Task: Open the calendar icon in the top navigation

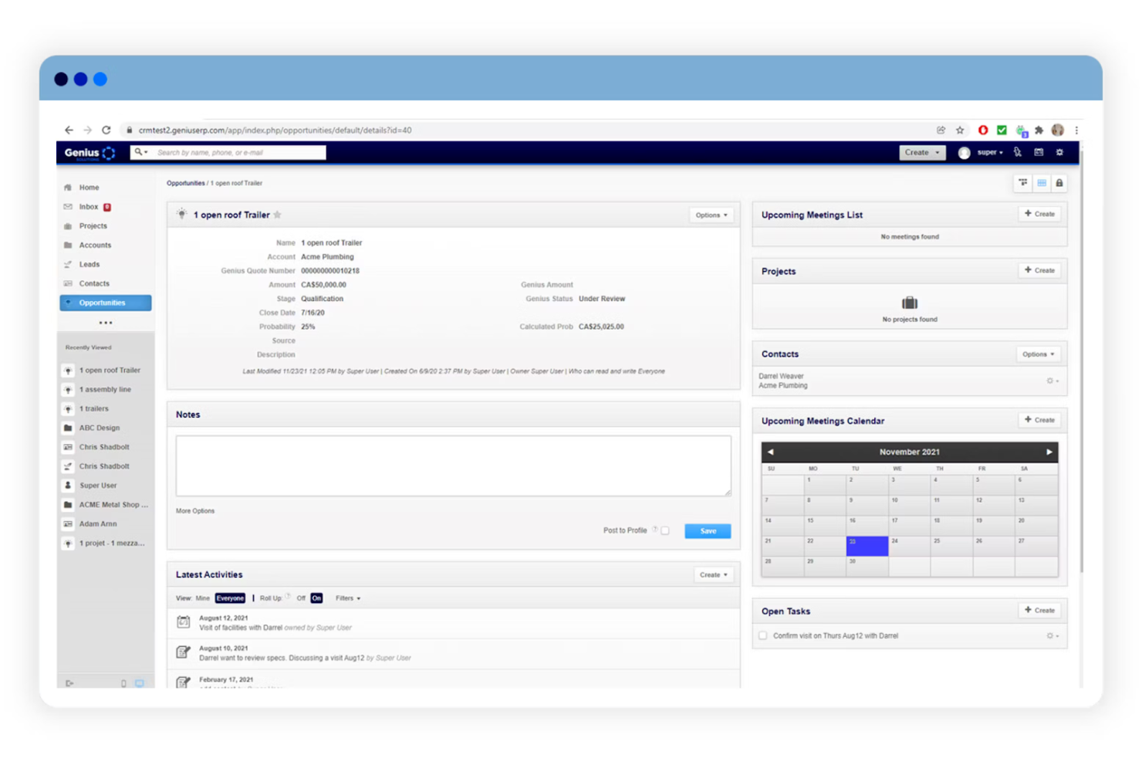Action: tap(1039, 152)
